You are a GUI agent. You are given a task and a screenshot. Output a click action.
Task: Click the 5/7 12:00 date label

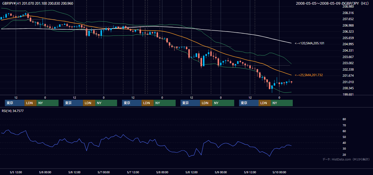pyautogui.click(x=133, y=172)
